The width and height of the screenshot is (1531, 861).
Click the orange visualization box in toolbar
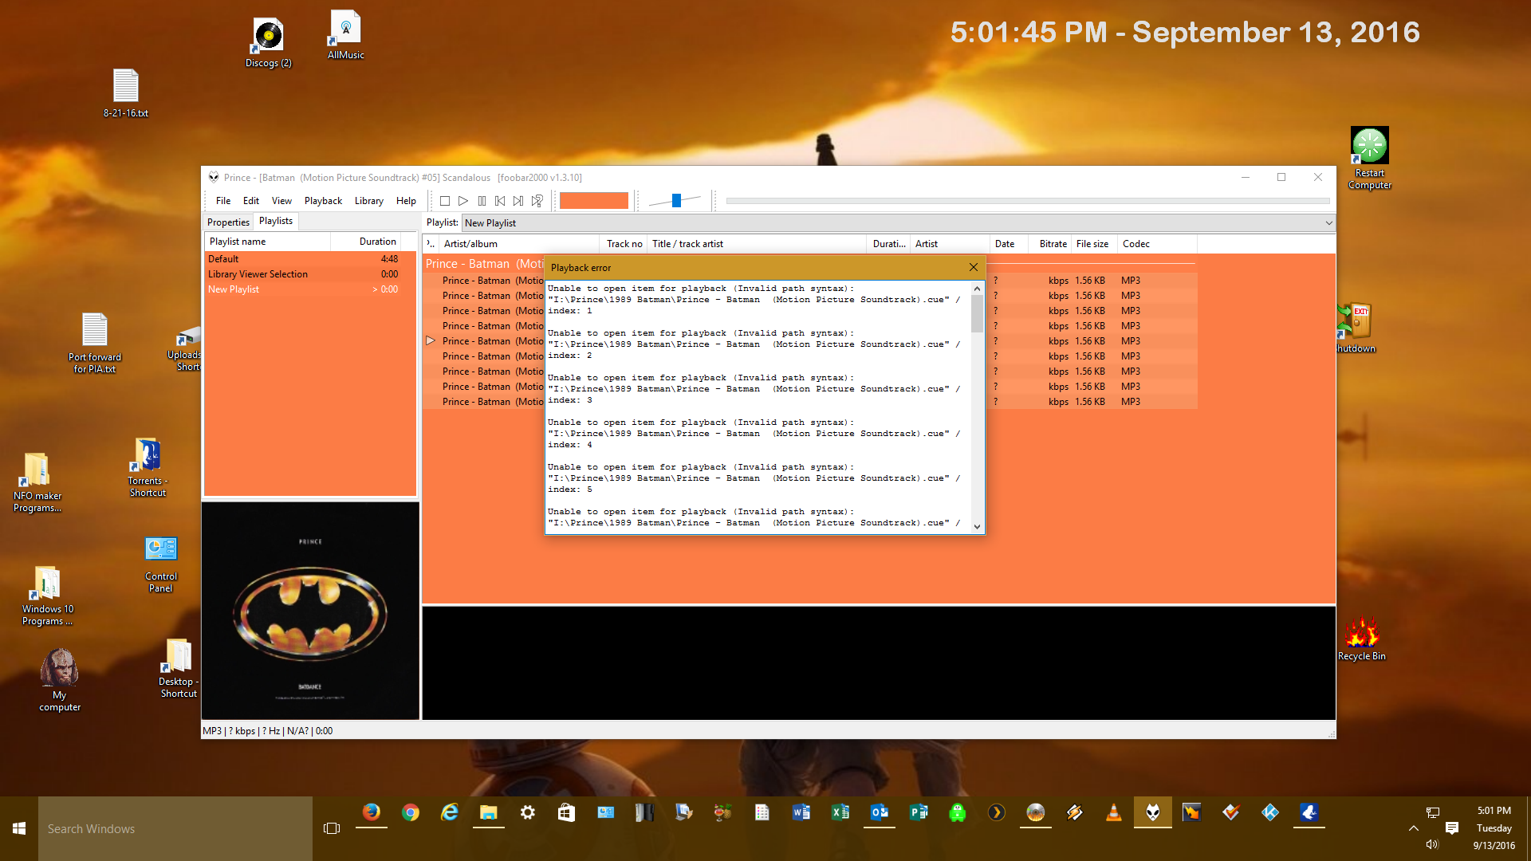[x=594, y=201]
